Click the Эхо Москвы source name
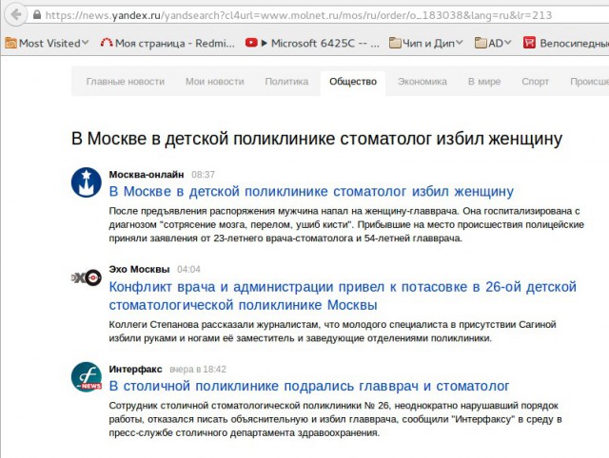The width and height of the screenshot is (609, 458). click(139, 269)
